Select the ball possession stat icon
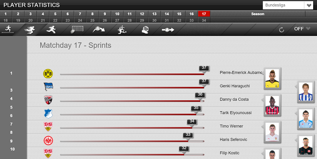Screen dimensions: 317x159 pyautogui.click(x=145, y=30)
